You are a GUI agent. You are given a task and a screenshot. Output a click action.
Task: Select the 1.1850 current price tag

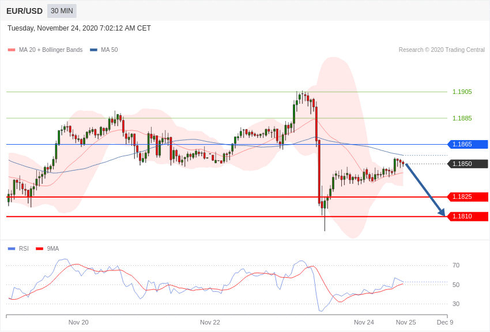[468, 164]
